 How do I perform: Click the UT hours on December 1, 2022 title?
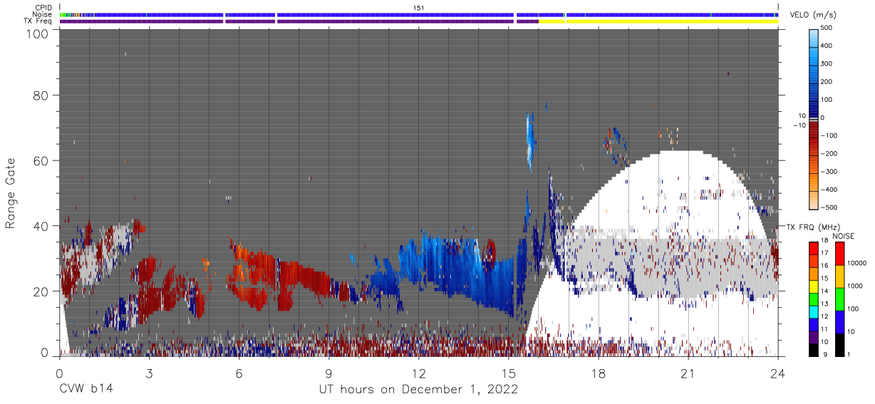(x=418, y=390)
